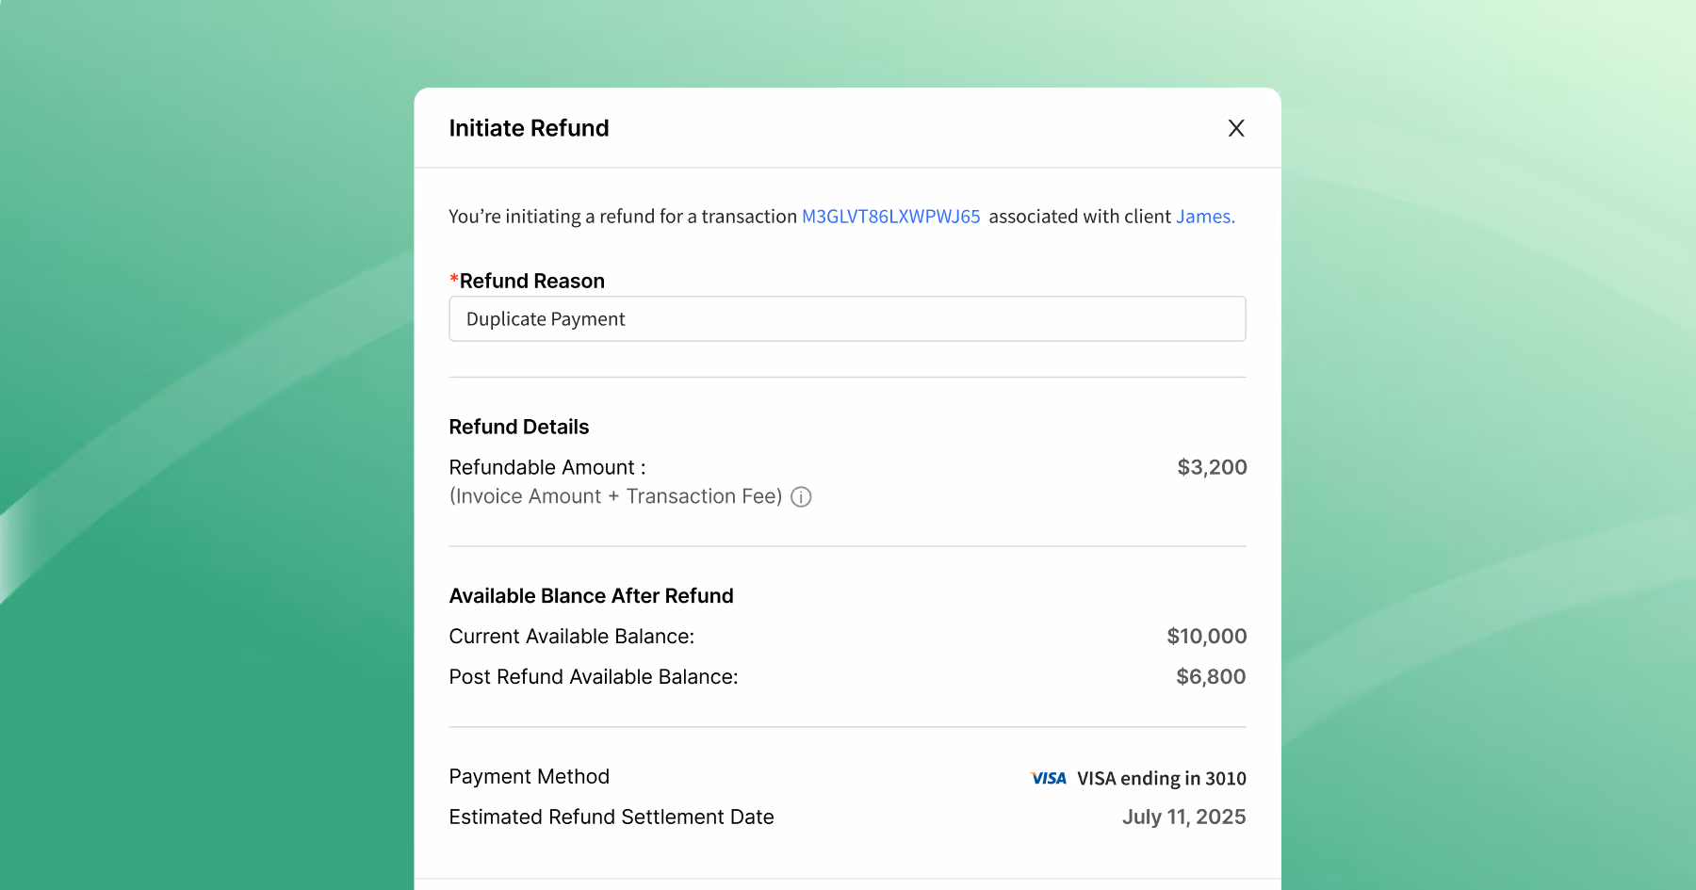Click the Post Refund Available Balance amount

coord(1210,676)
